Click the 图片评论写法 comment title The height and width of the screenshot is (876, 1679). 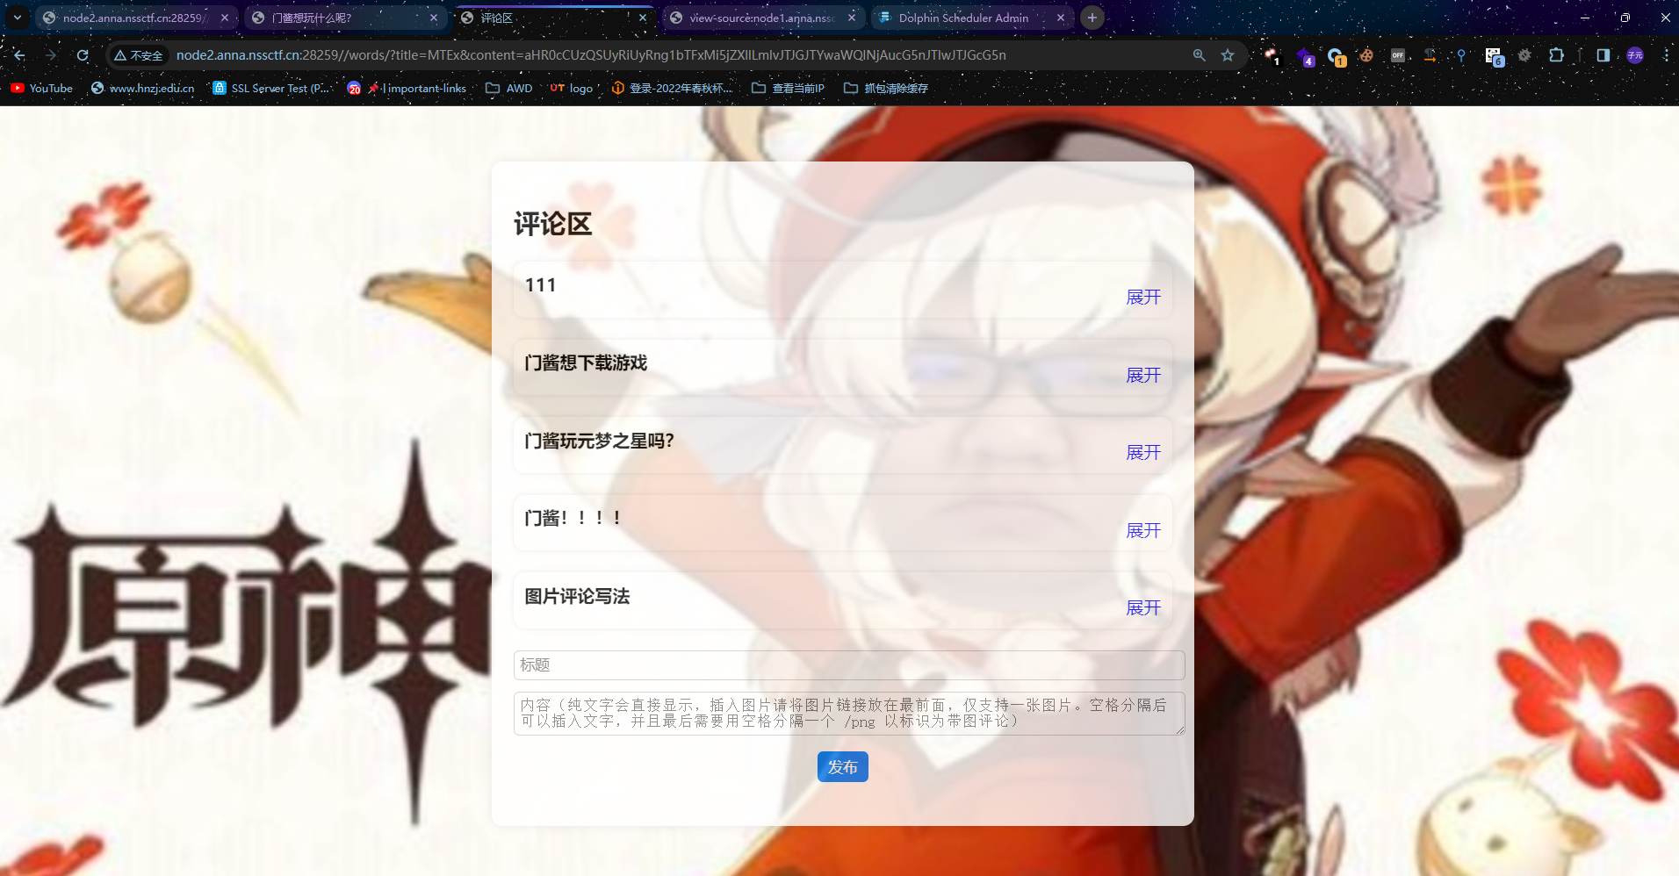577,597
